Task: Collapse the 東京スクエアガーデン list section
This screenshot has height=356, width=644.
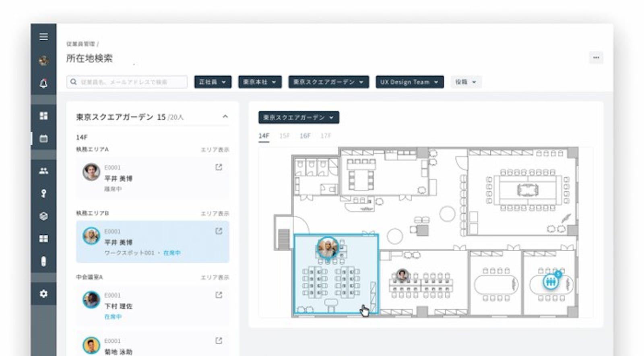Action: [x=225, y=117]
